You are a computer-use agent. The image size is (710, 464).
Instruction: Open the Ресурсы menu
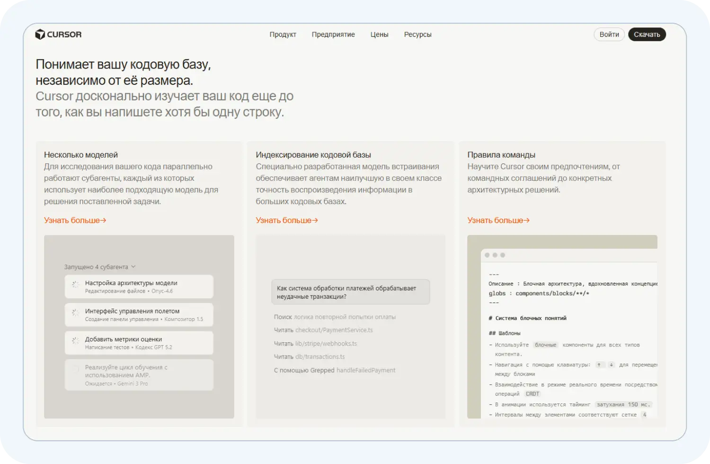click(417, 35)
